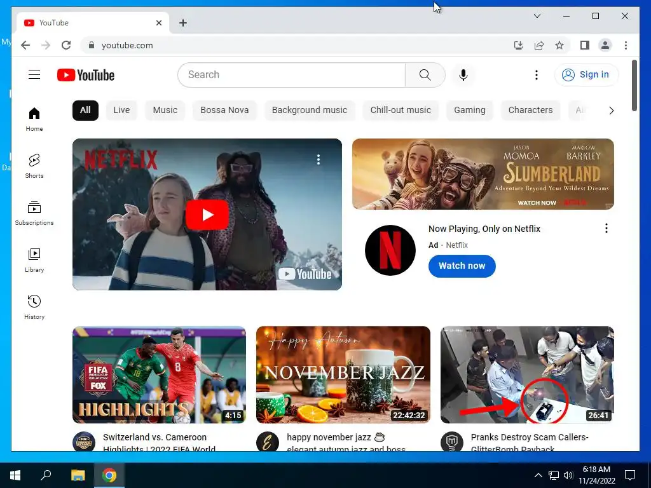Share this page icon in address bar
This screenshot has width=651, height=488.
click(539, 45)
